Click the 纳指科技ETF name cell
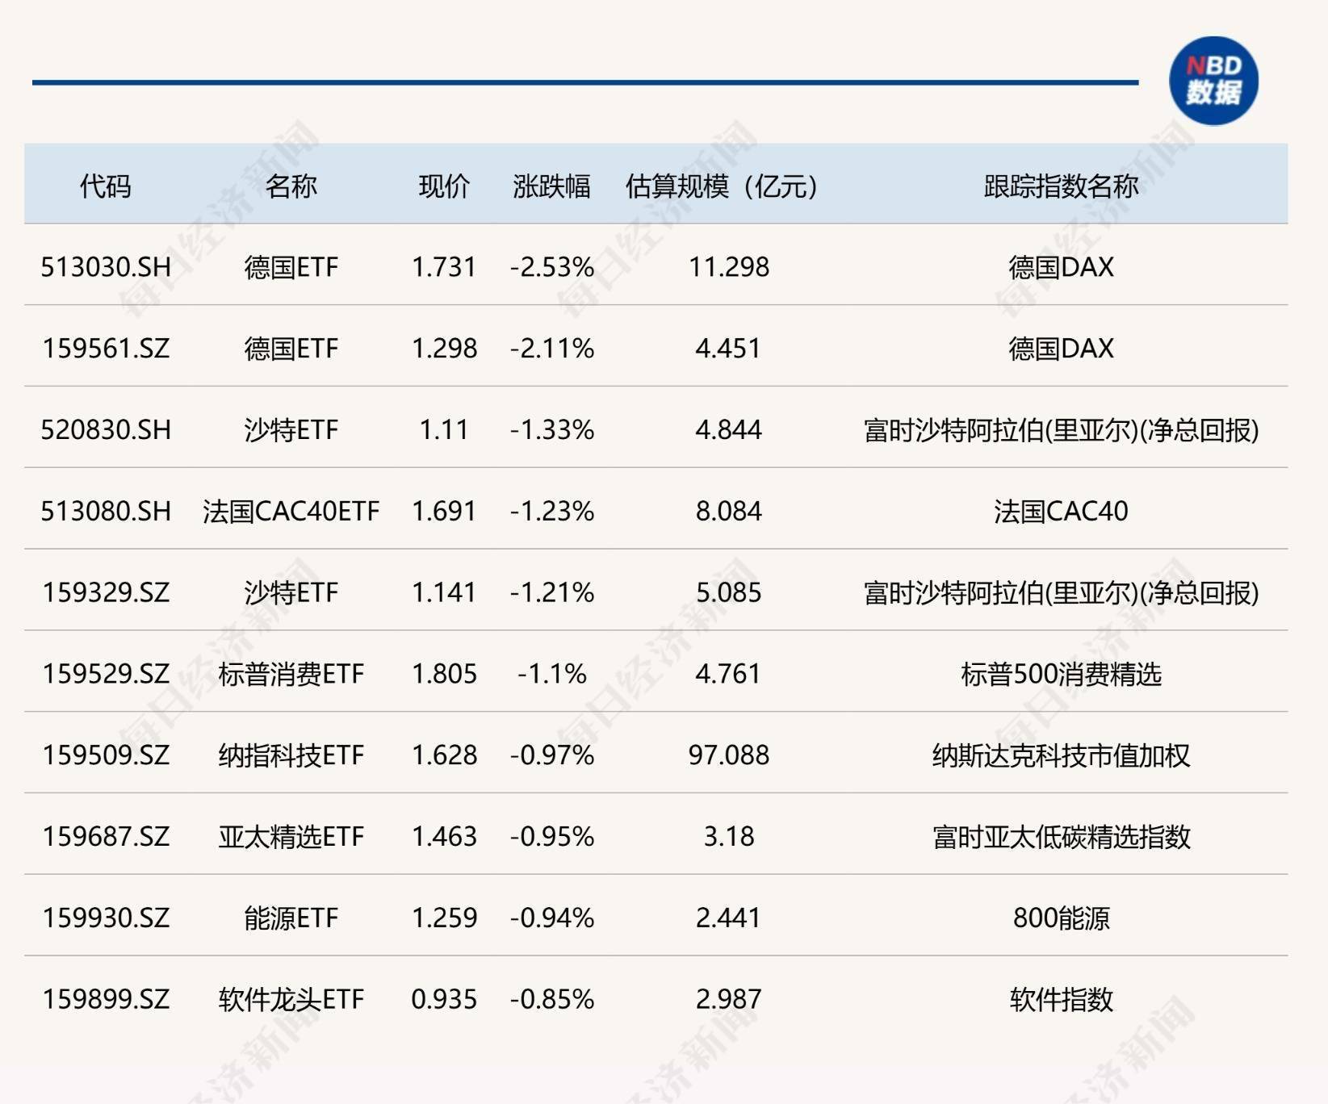 (293, 755)
